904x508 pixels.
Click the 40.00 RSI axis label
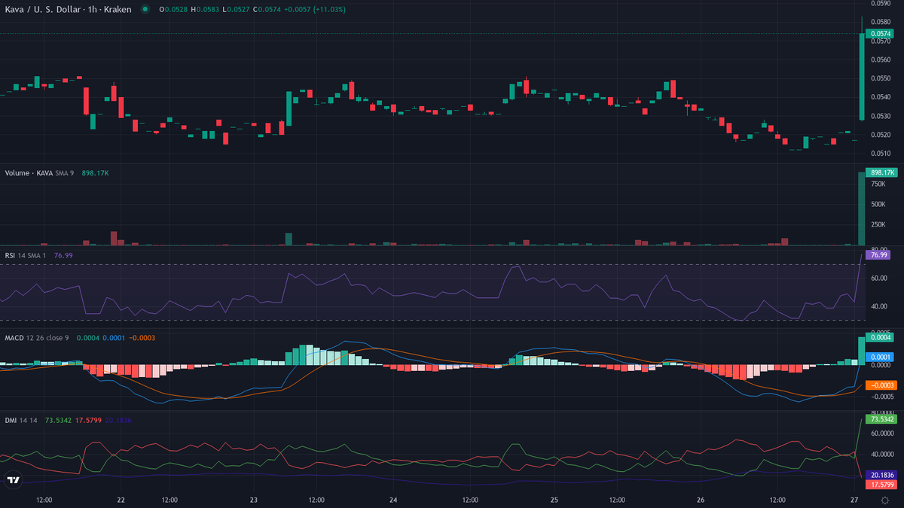[x=879, y=306]
